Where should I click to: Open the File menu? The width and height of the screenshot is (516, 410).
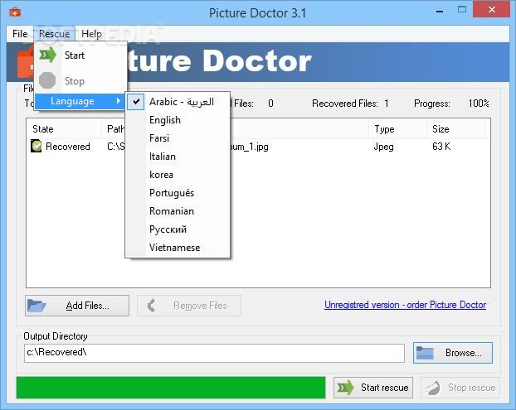click(20, 34)
